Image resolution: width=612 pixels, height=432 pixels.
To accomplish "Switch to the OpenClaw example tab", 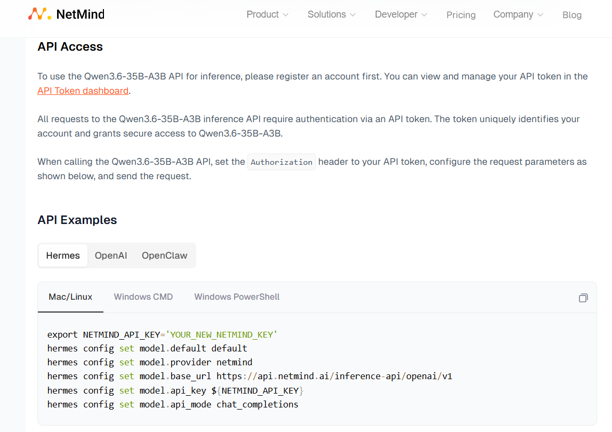I will [164, 255].
